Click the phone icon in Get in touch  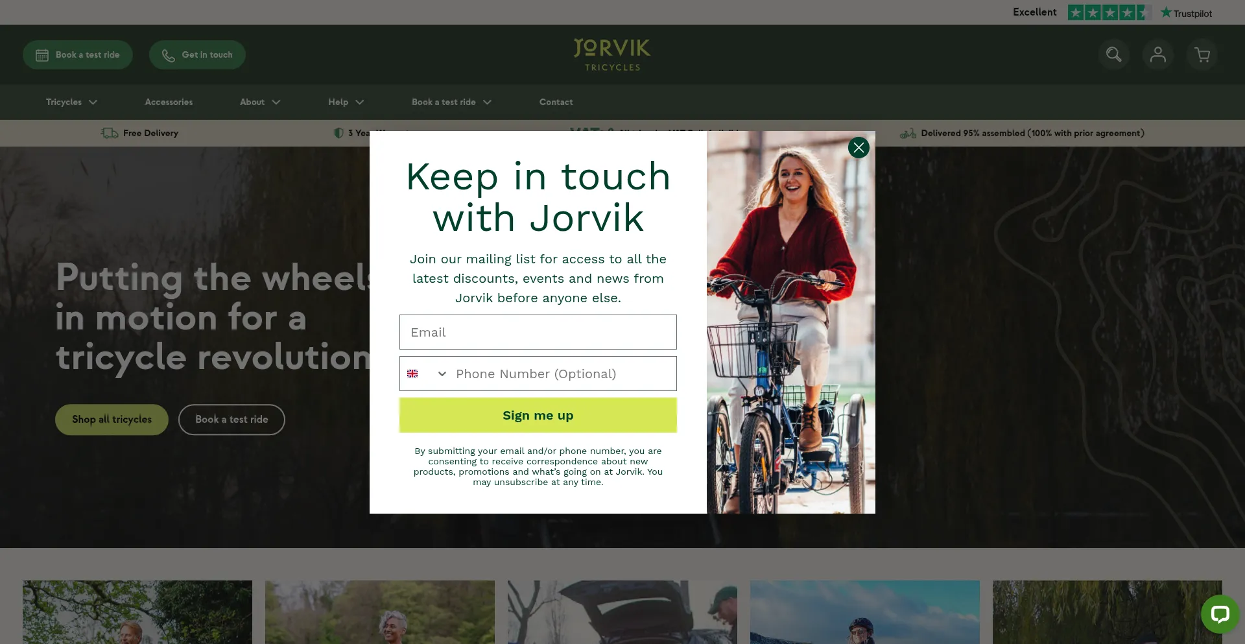169,55
